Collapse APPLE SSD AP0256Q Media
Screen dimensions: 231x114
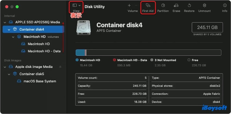coord(5,22)
